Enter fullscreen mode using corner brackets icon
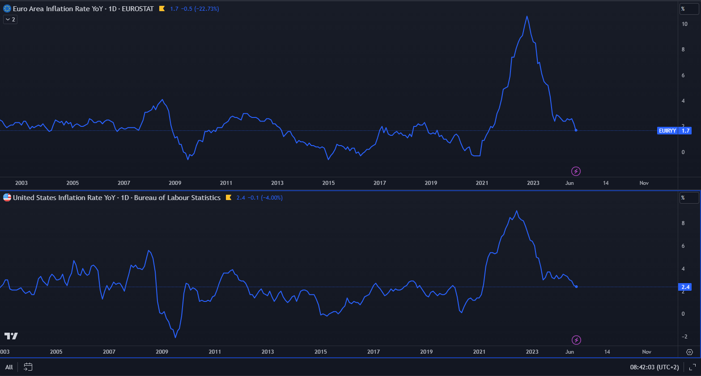The width and height of the screenshot is (701, 376). pyautogui.click(x=692, y=367)
